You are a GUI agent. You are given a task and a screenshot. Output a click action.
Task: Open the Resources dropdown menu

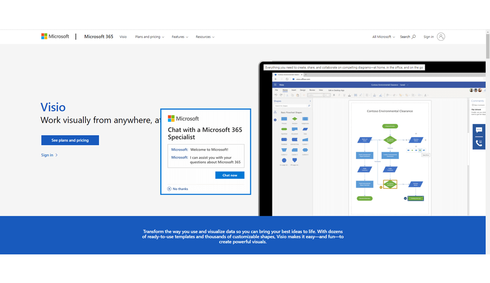tap(205, 37)
